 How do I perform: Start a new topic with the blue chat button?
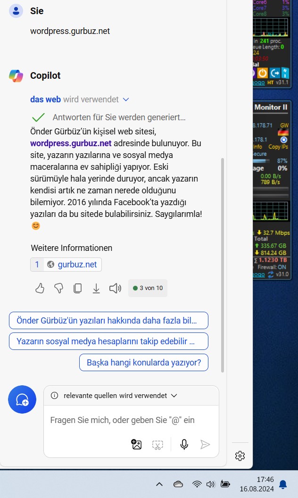click(22, 399)
